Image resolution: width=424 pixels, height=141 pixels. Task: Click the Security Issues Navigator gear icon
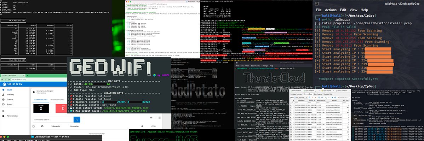tap(34, 92)
